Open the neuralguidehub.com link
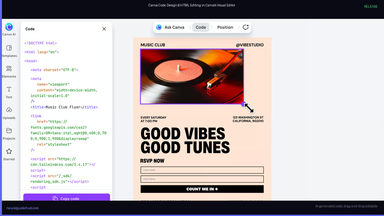 22,208
